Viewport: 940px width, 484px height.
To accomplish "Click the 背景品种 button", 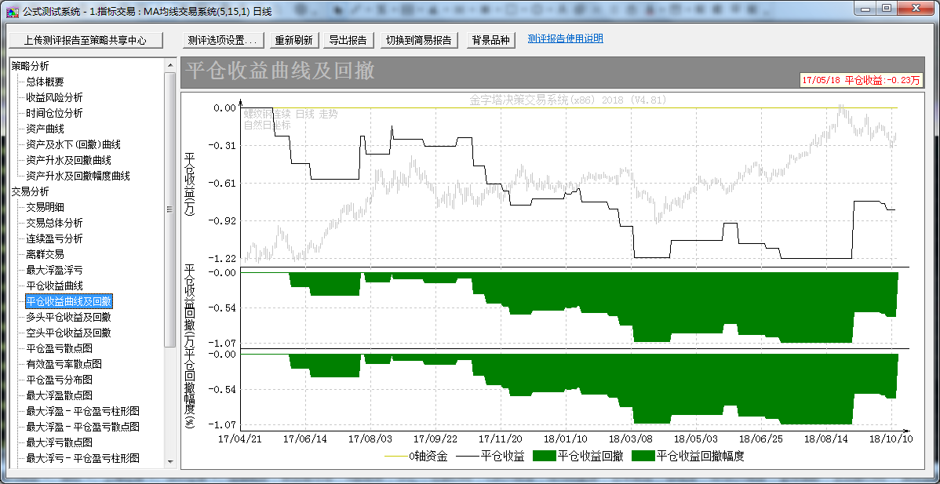I will (x=490, y=40).
